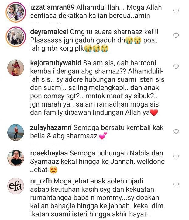This screenshot has width=189, height=220.
Task: Visit rosekhaylaa username link
Action: click(49, 153)
